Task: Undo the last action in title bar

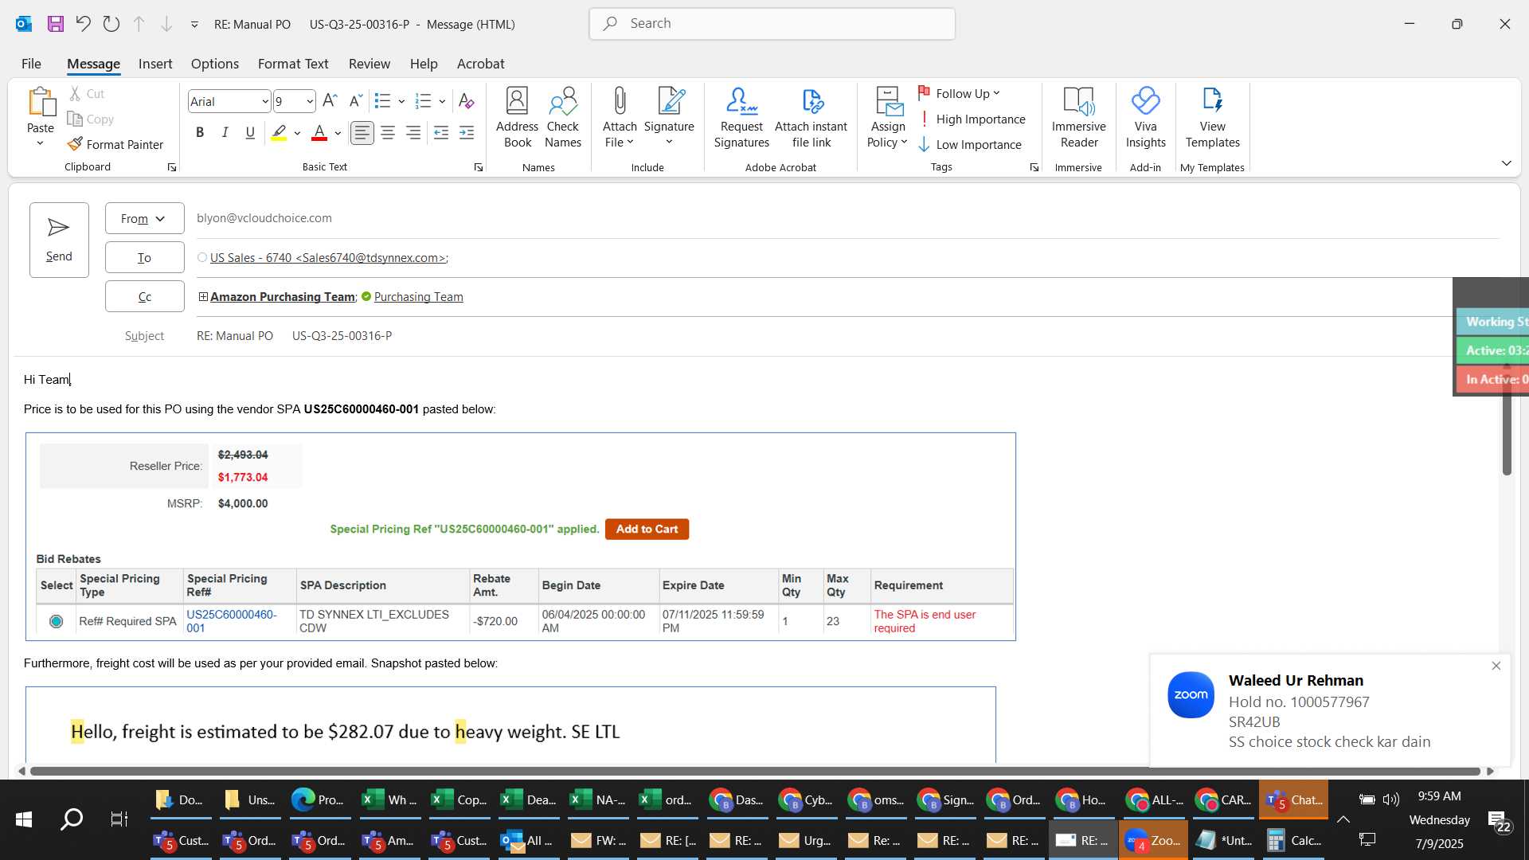Action: point(83,24)
